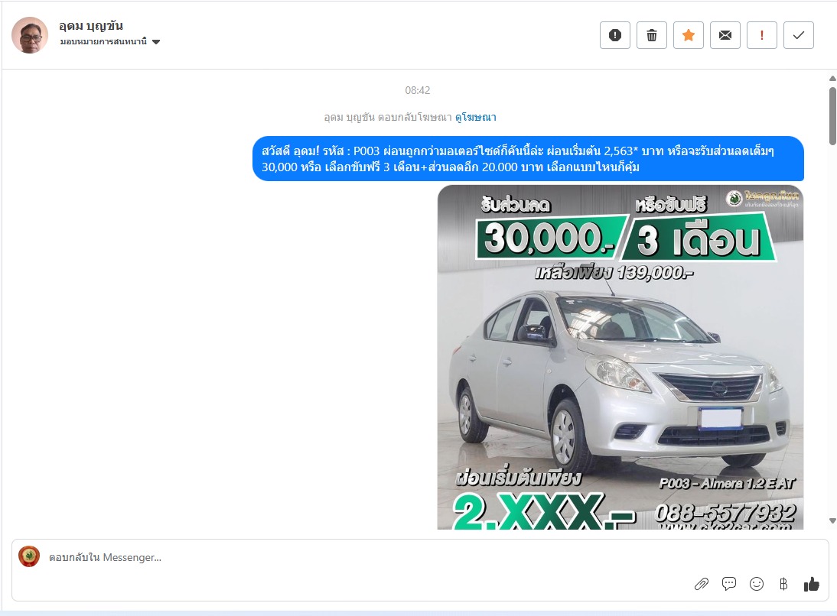This screenshot has height=616, width=837.
Task: Toggle the red exclamation follow-up flag
Action: (x=762, y=35)
